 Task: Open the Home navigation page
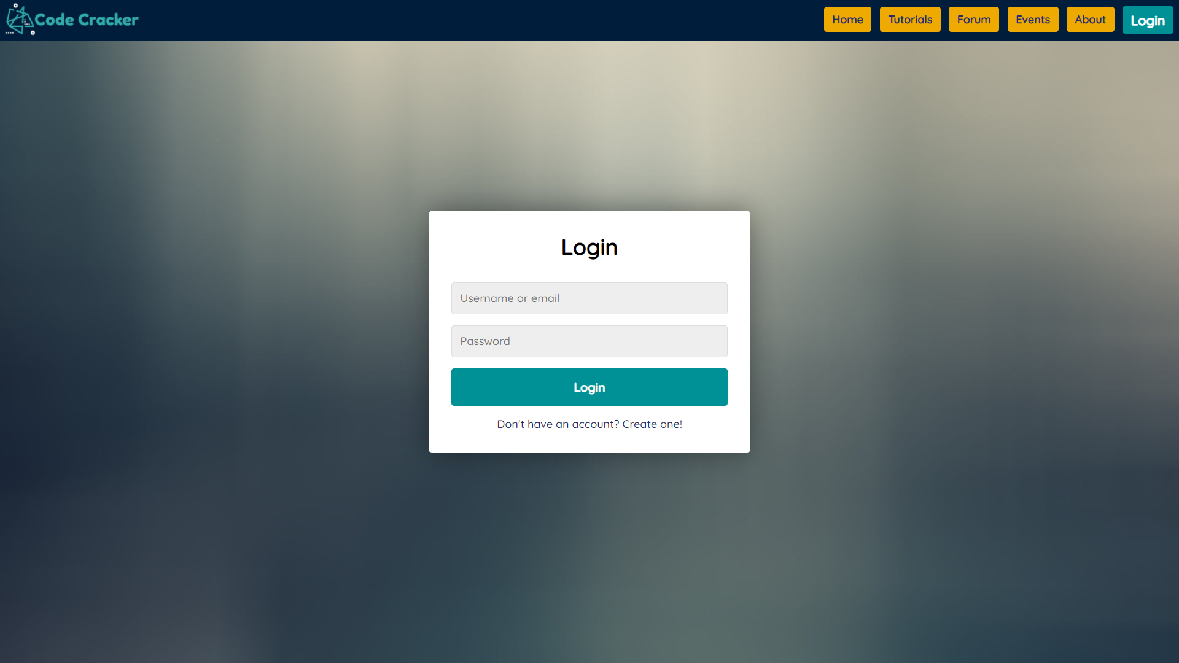(x=847, y=20)
